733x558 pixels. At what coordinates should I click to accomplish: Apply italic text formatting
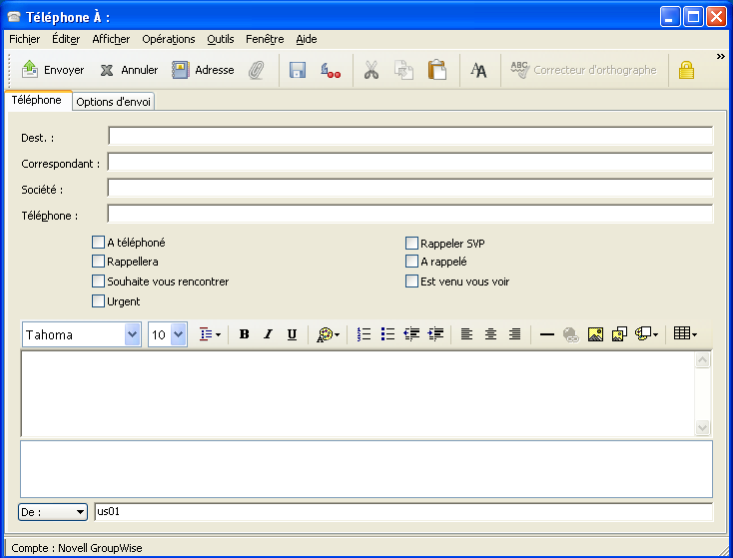268,334
